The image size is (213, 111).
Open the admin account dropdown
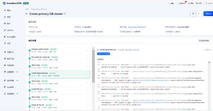click(209, 3)
